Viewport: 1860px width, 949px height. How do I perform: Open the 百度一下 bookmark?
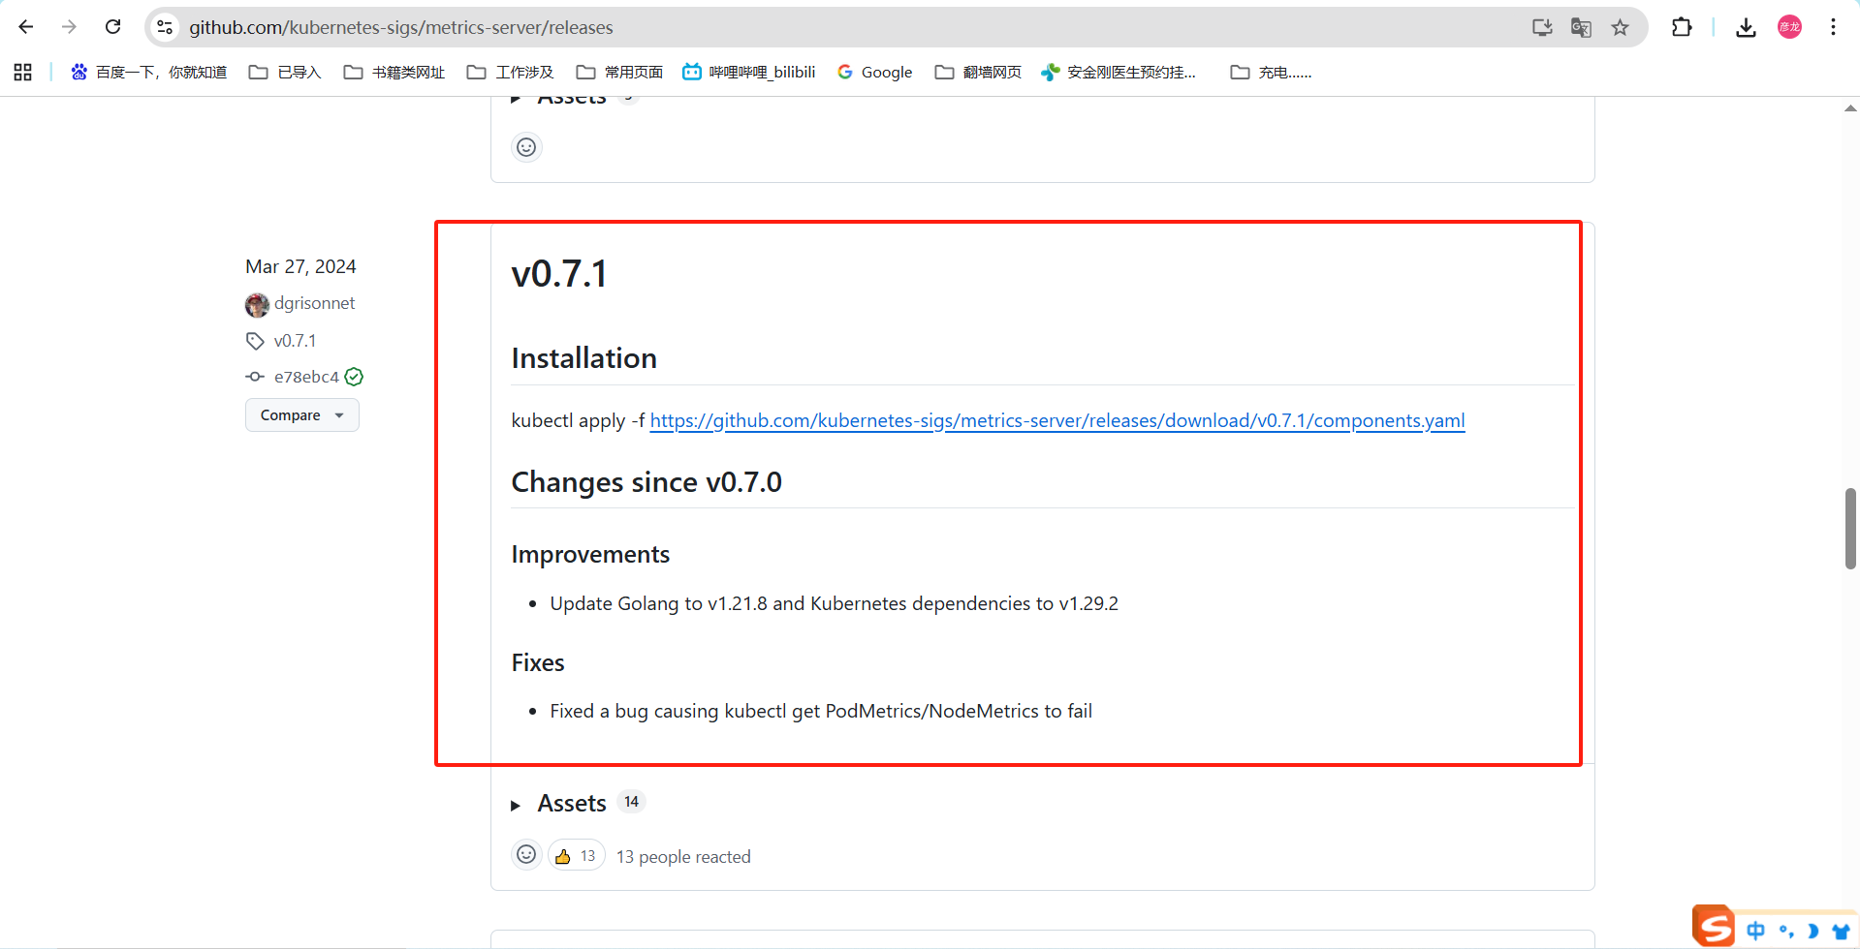point(148,72)
